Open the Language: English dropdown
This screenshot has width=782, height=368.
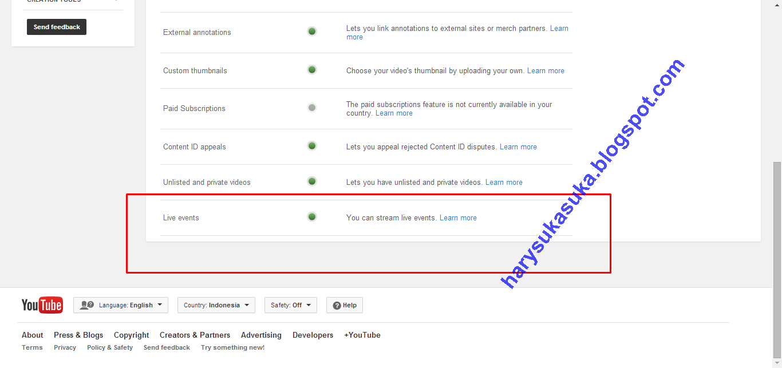click(121, 305)
